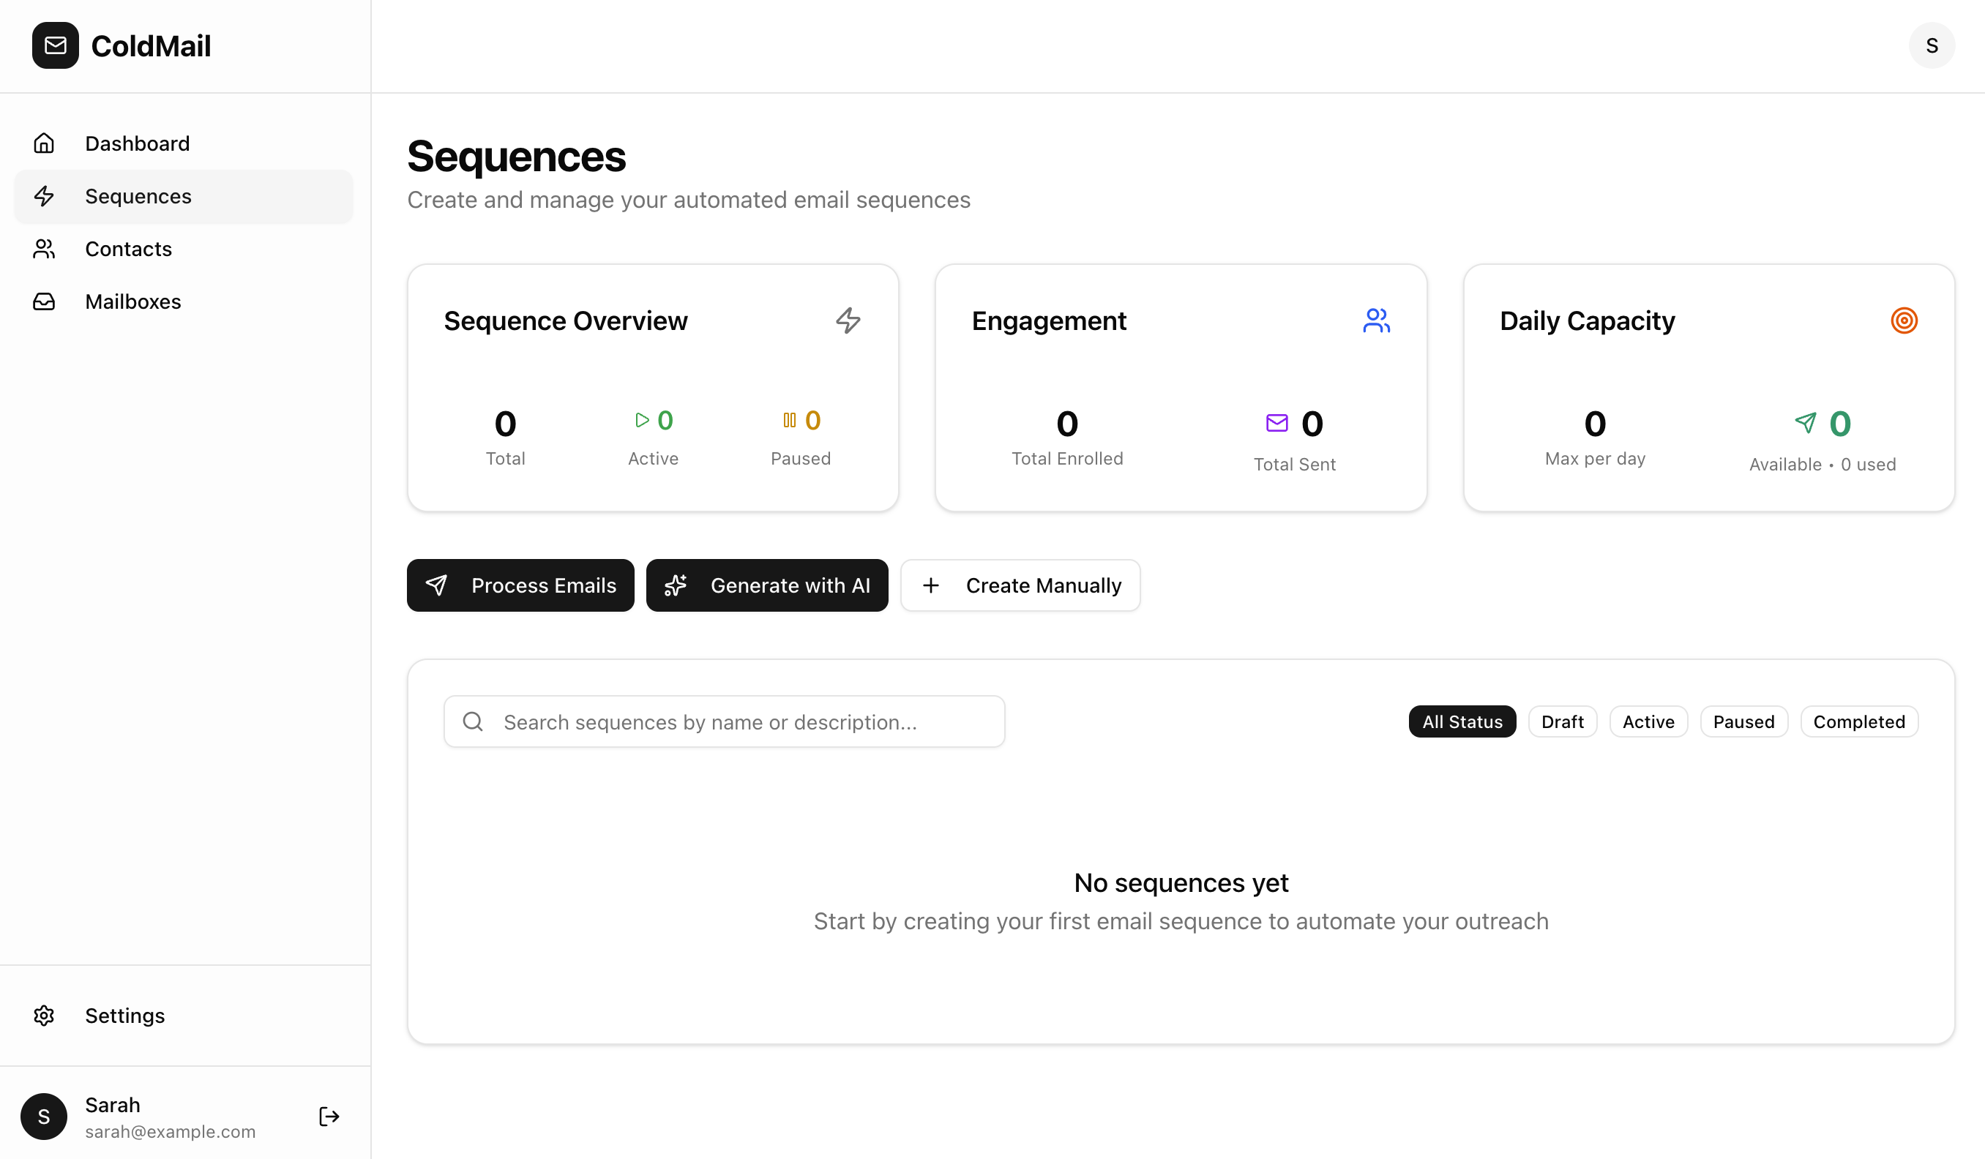Click the Settings gear icon
This screenshot has height=1159, width=1985.
tap(44, 1015)
